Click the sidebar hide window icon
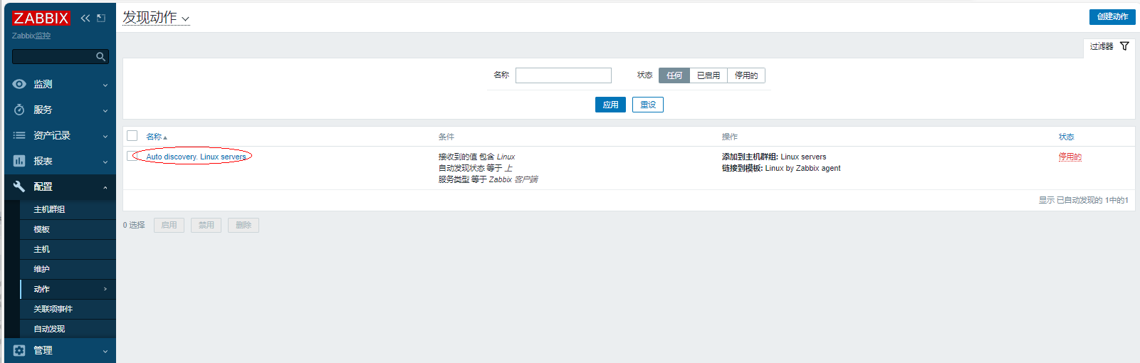 (x=101, y=18)
